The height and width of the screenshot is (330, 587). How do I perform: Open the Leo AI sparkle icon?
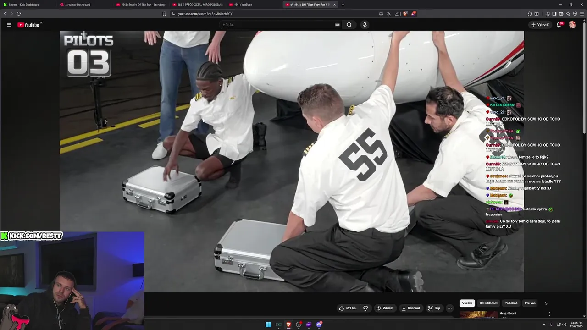click(568, 14)
